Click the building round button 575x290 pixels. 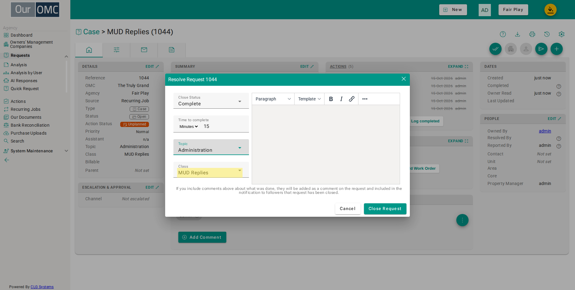click(x=511, y=49)
